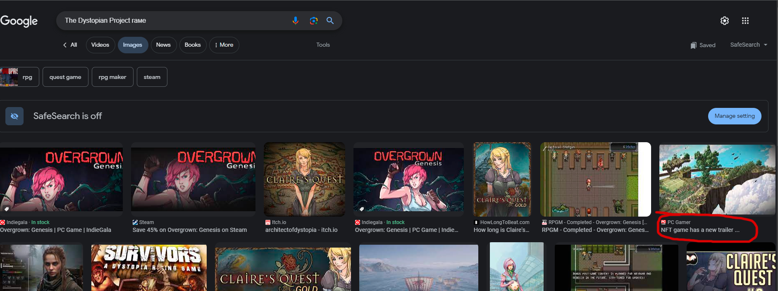The width and height of the screenshot is (778, 291).
Task: Open 'RPGM - Completed - Overgrown: Genes...' title link
Action: tap(595, 230)
